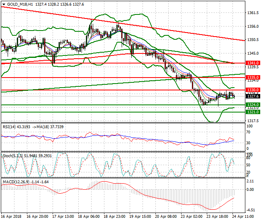Select the 1324.0 green support level label

(x=253, y=105)
